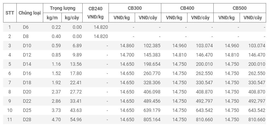Select the CB500 group header
The width and height of the screenshot is (269, 127).
point(240,8)
